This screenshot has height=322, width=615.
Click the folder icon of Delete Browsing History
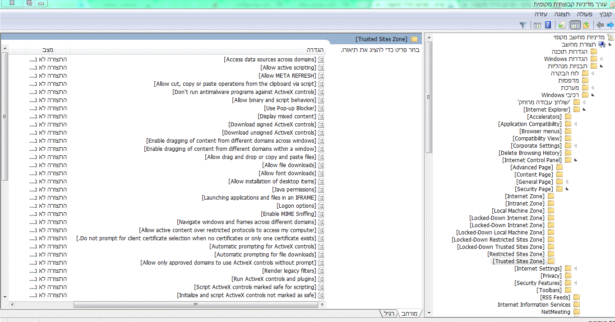568,153
